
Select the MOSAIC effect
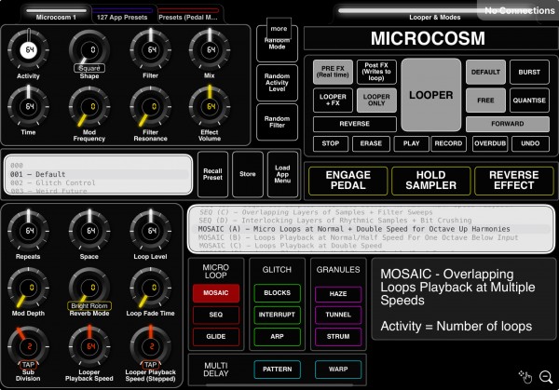pos(216,293)
